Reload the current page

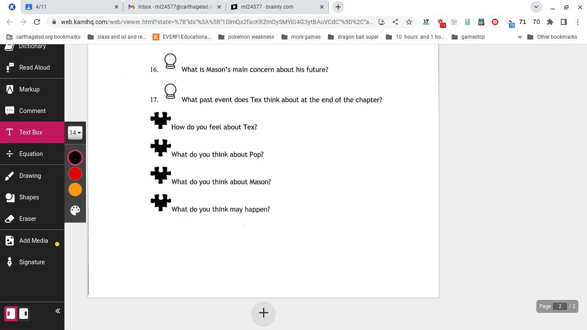37,22
